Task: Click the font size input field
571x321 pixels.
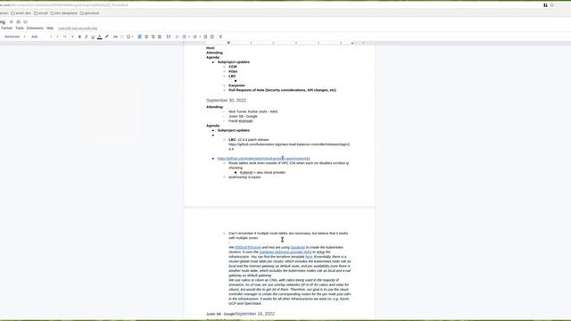Action: click(65, 37)
